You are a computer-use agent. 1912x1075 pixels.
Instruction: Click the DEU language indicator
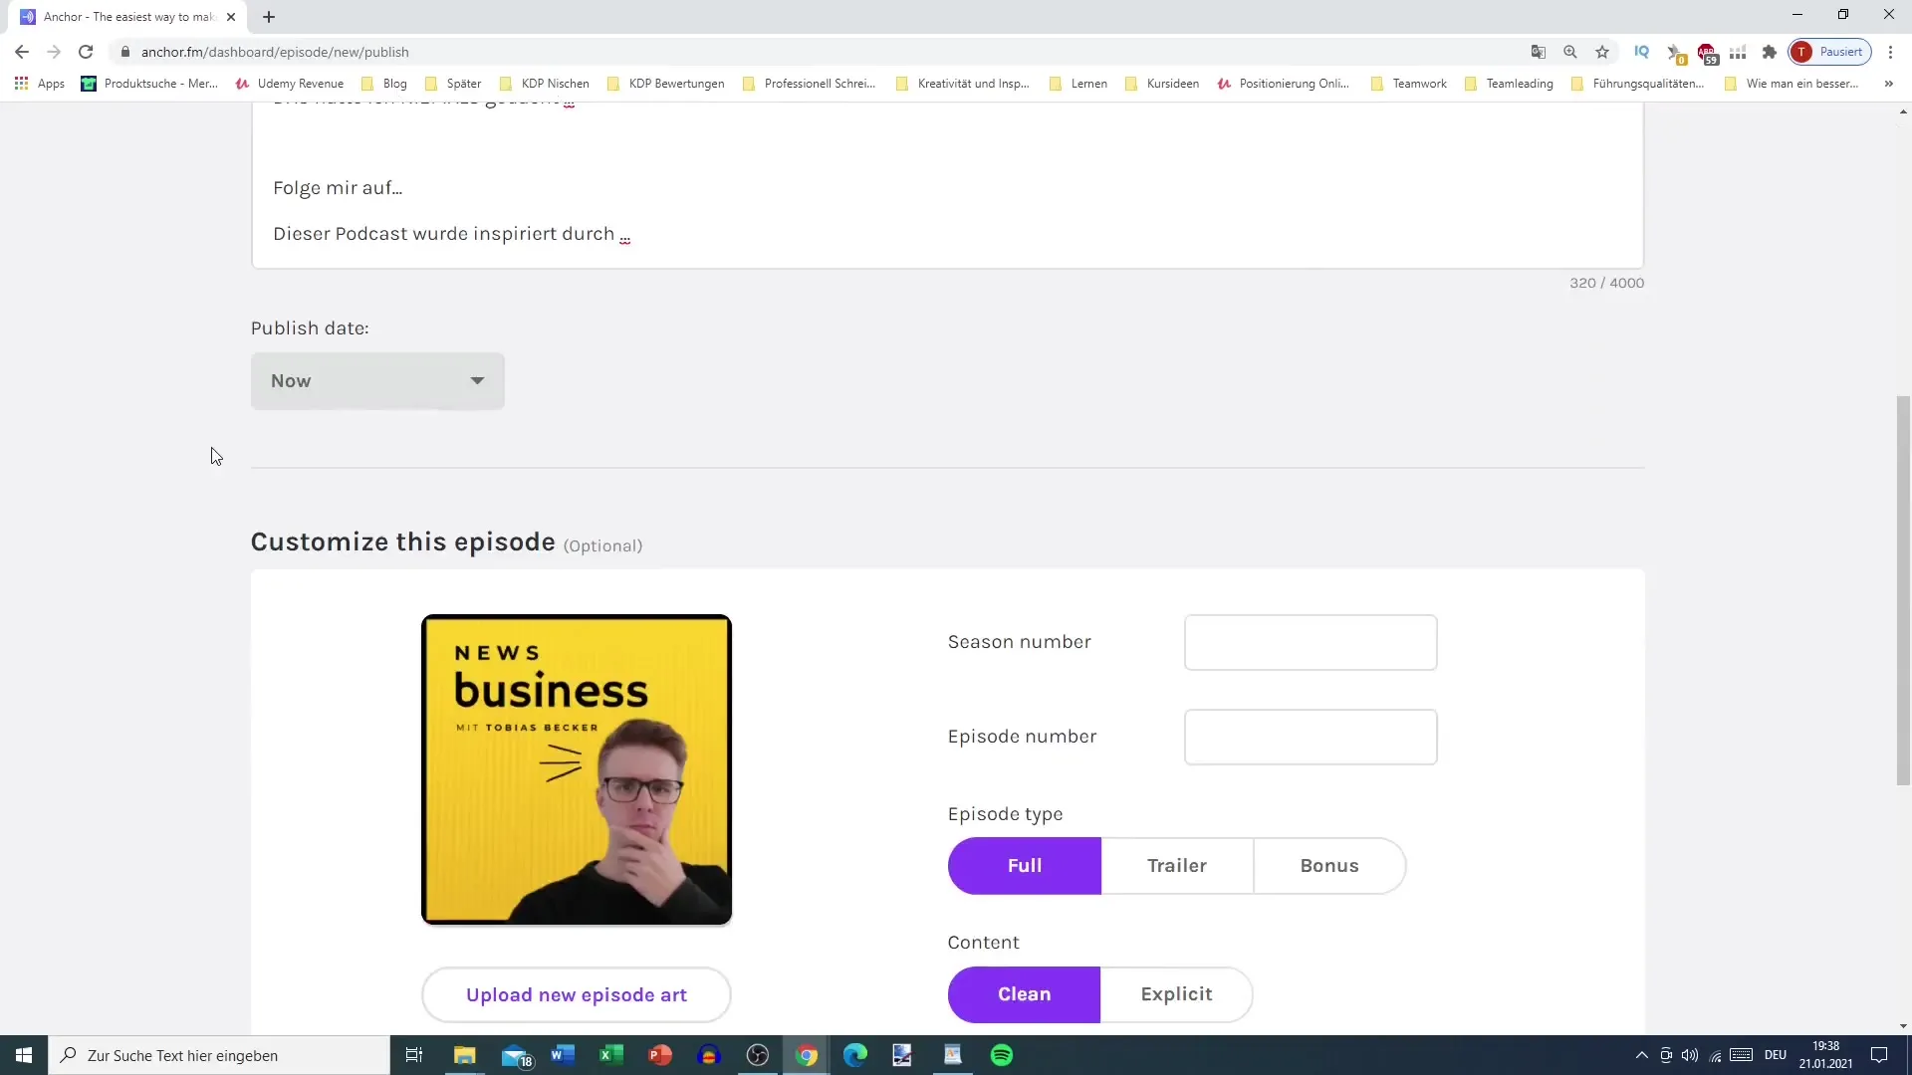pyautogui.click(x=1776, y=1055)
